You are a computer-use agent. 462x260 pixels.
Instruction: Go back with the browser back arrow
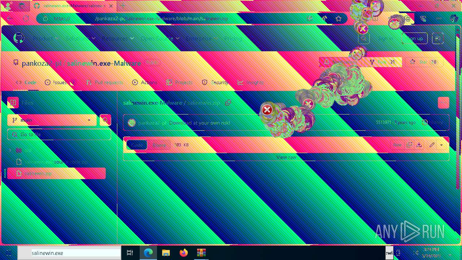pos(10,18)
